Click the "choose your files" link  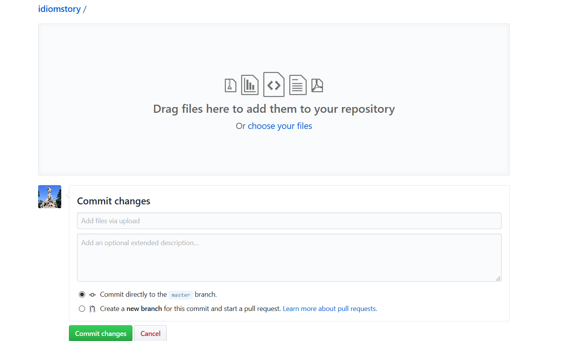pyautogui.click(x=280, y=126)
